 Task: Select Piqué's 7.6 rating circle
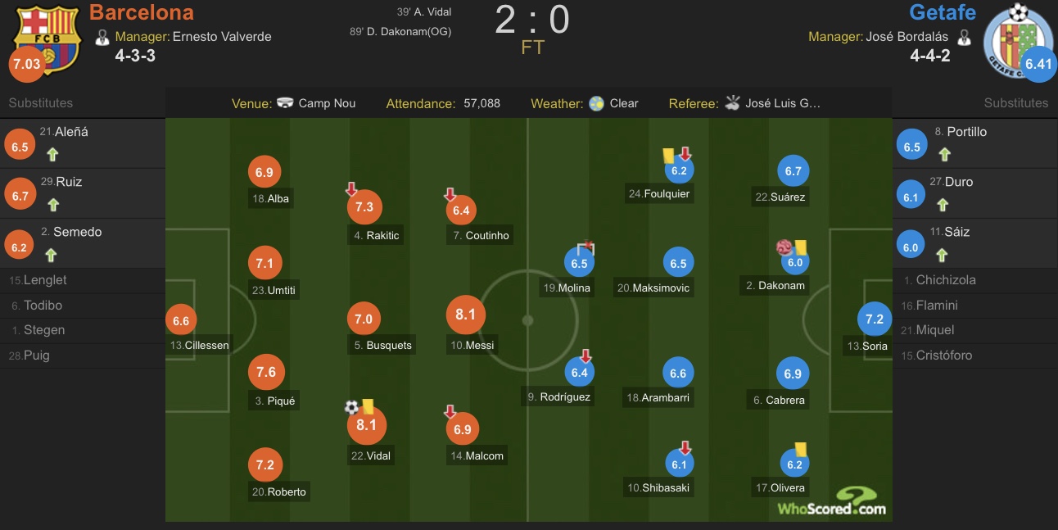[265, 372]
